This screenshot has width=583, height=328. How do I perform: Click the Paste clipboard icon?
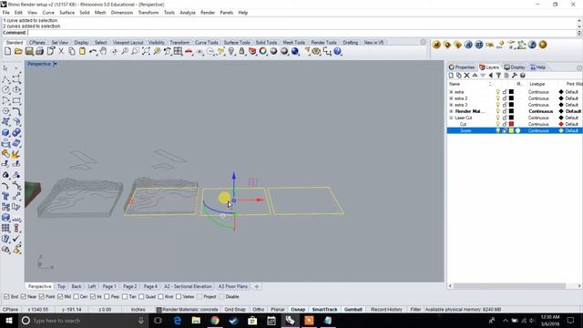[x=82, y=51]
